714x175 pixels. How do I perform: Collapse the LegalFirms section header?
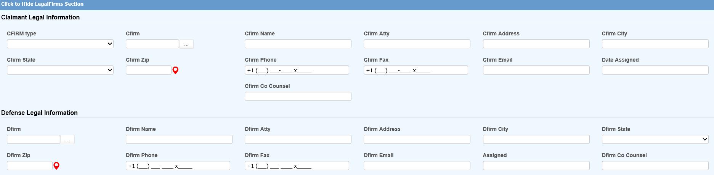[x=42, y=4]
